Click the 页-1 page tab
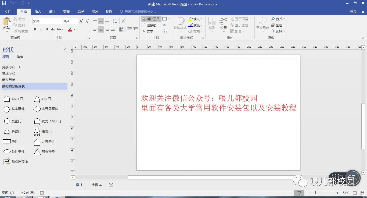The width and height of the screenshot is (367, 198). tap(79, 185)
